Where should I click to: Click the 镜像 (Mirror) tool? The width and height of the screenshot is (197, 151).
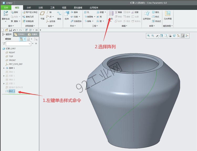(x=118, y=12)
